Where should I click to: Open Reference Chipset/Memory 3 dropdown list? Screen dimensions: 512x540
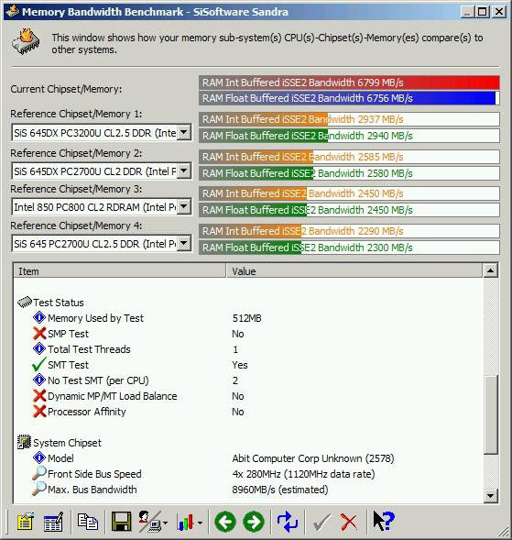click(184, 206)
